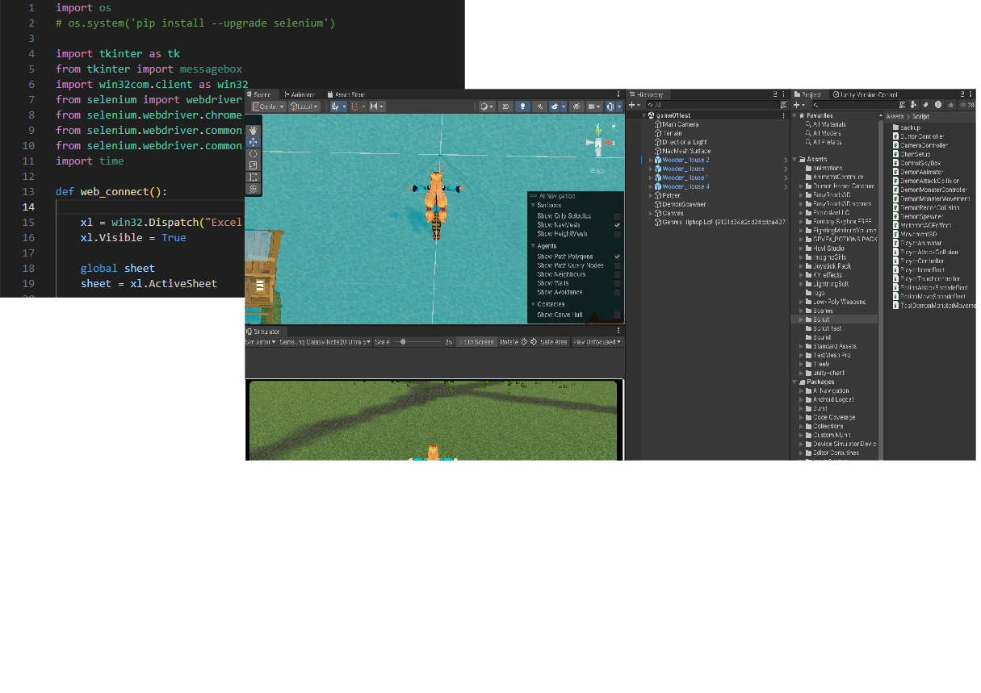The height and width of the screenshot is (693, 981).
Task: Click the Safe Area button
Action: pyautogui.click(x=553, y=342)
